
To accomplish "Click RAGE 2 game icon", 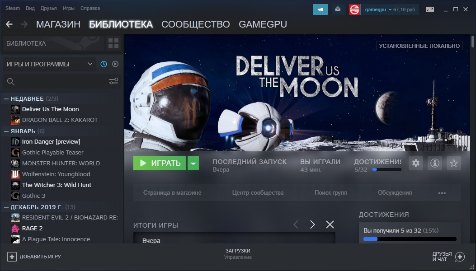I will [x=15, y=228].
